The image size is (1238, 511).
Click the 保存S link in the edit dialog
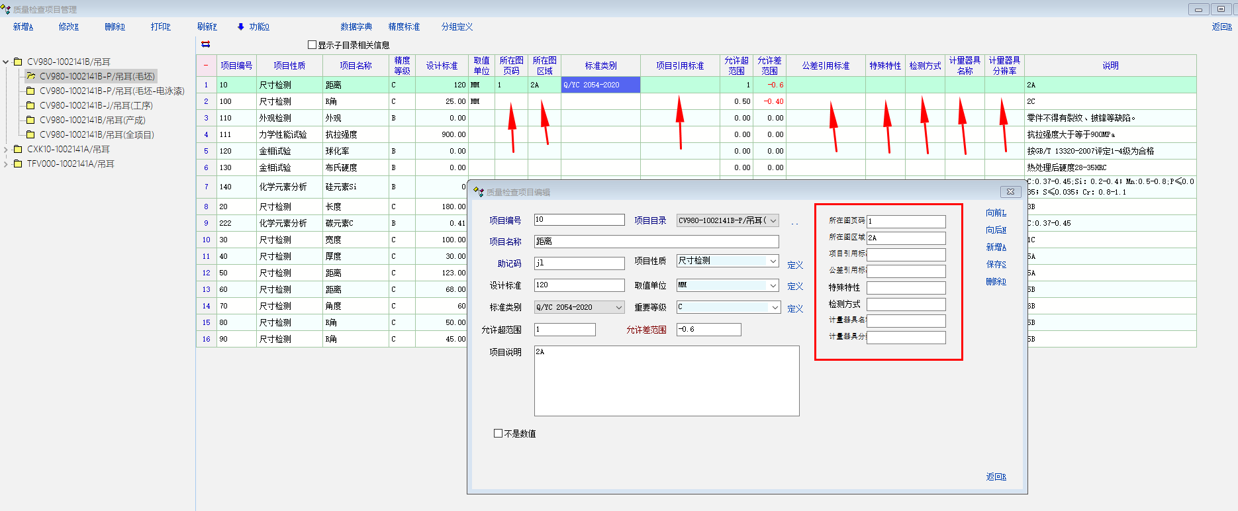pos(996,264)
